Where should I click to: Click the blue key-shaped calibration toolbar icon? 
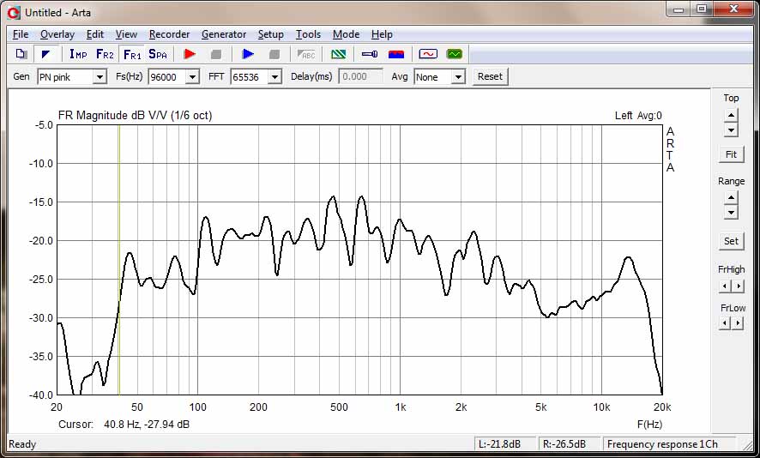click(x=370, y=54)
